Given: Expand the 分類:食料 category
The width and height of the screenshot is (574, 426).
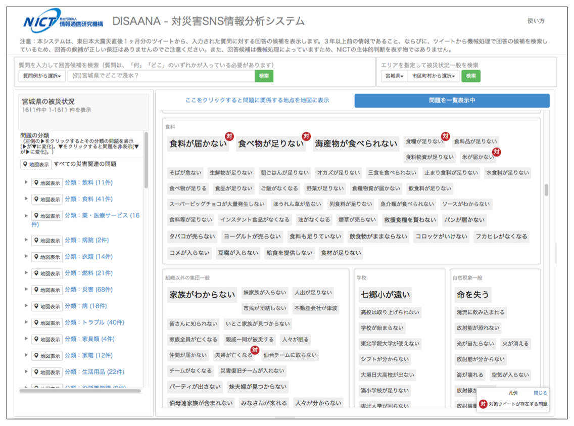Looking at the screenshot, I should (26, 199).
